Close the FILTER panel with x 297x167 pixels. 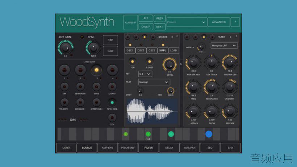236,36
